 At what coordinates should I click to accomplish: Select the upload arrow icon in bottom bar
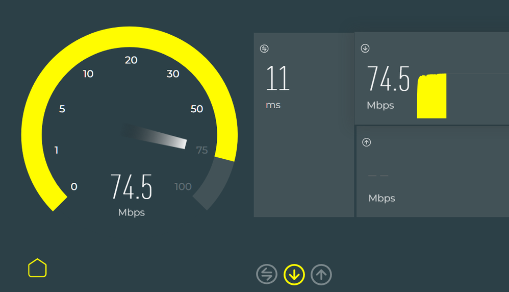(x=321, y=275)
